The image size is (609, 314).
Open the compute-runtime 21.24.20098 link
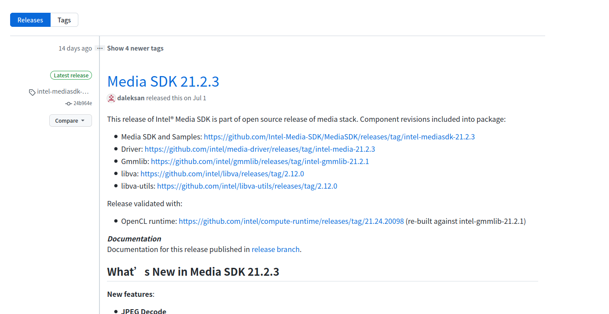coord(291,221)
